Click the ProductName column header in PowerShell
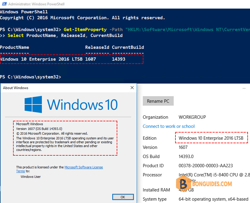Image resolution: width=250 pixels, height=203 pixels. [x=15, y=47]
